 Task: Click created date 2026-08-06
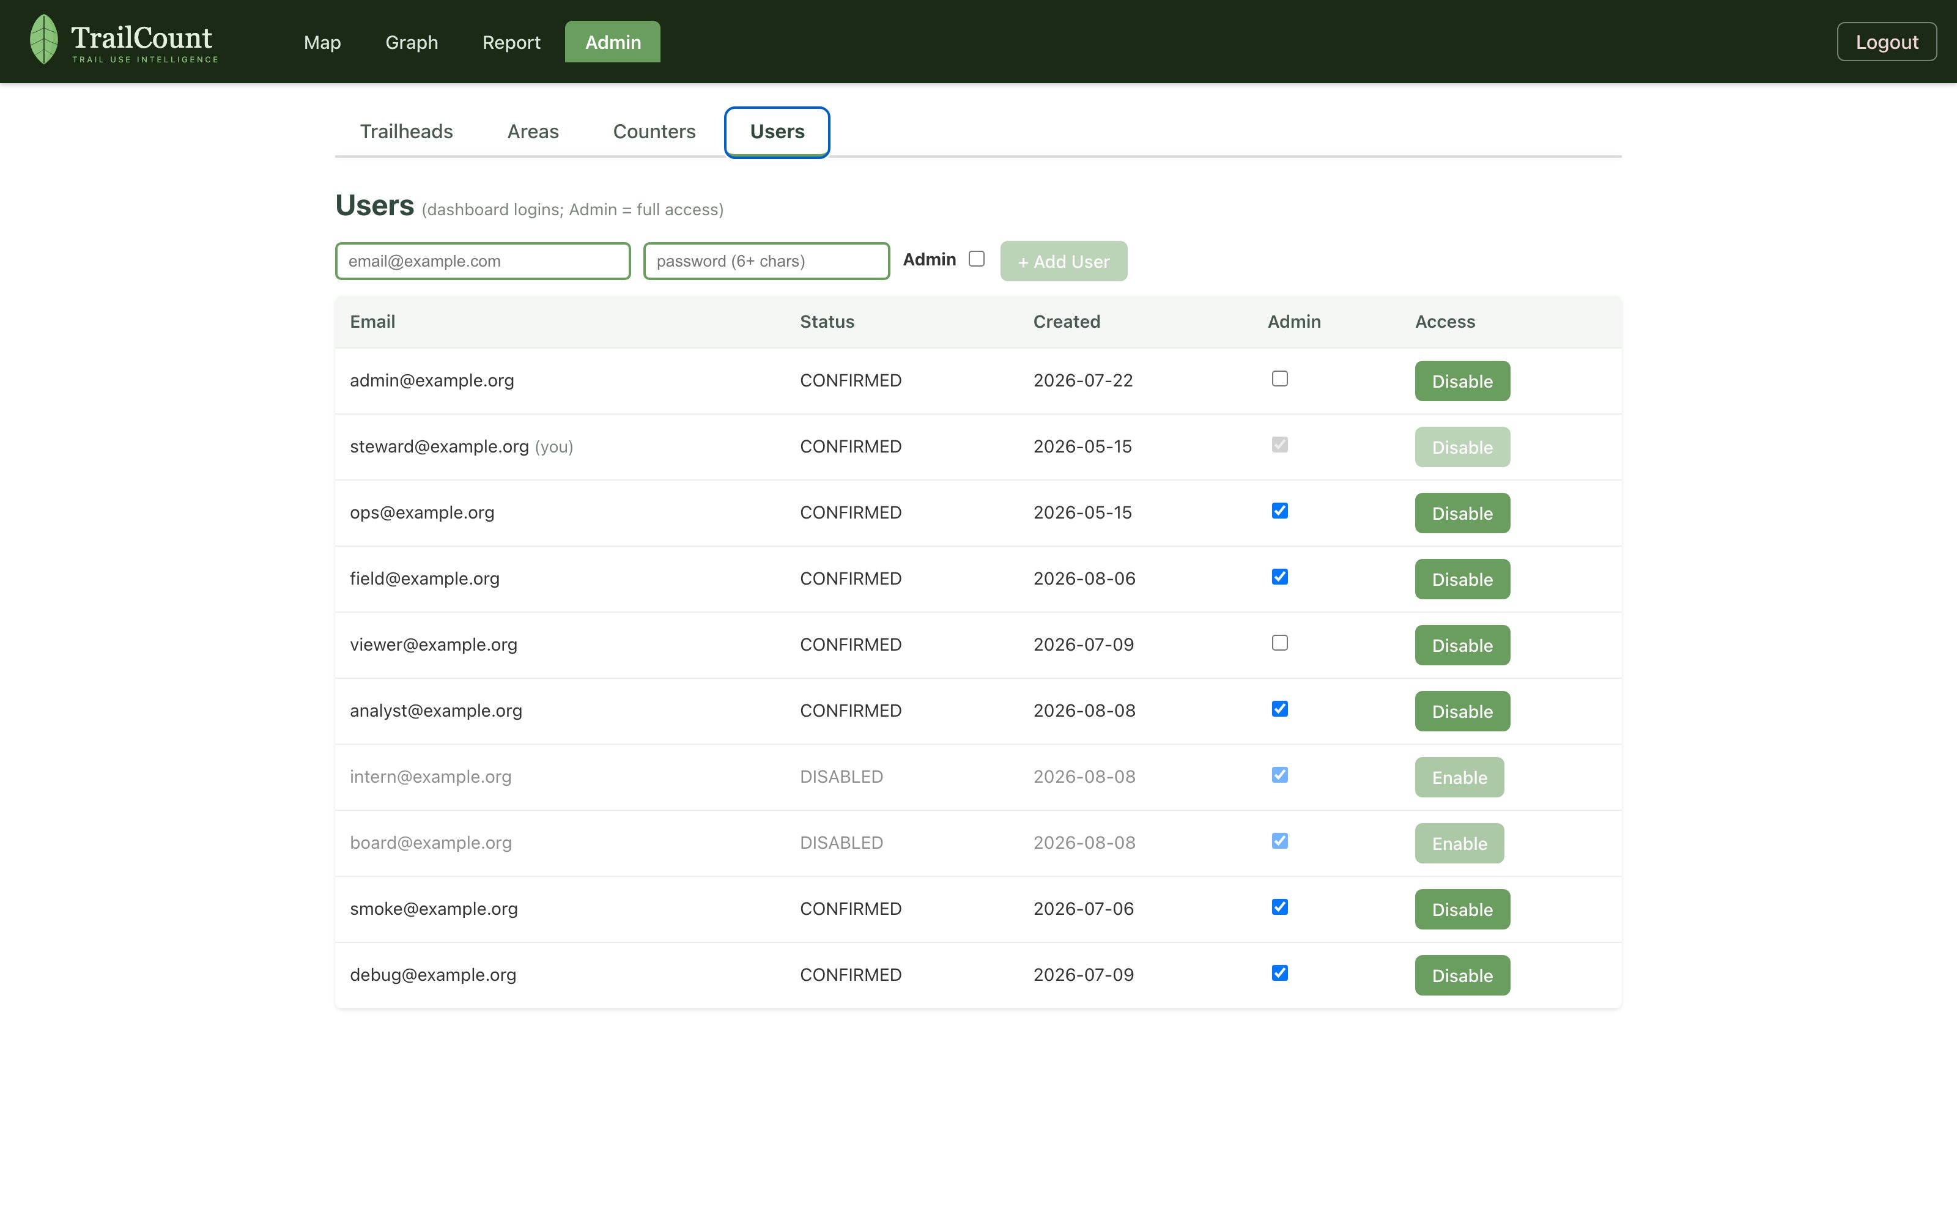(x=1084, y=578)
